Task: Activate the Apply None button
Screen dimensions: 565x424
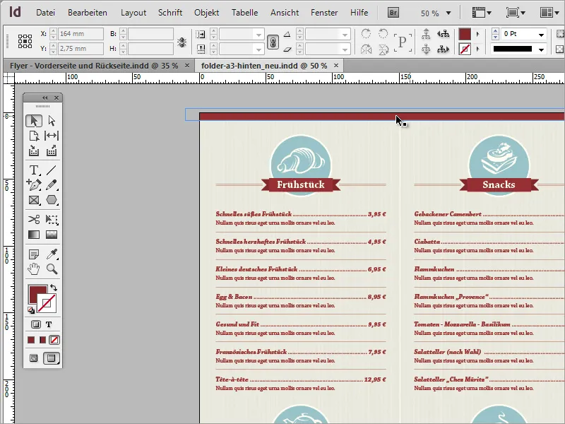Action: 54,340
